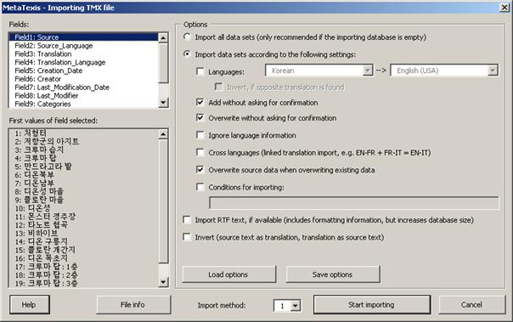
Task: Click value row 17 ending with ': 1층'
Action: coord(83,267)
